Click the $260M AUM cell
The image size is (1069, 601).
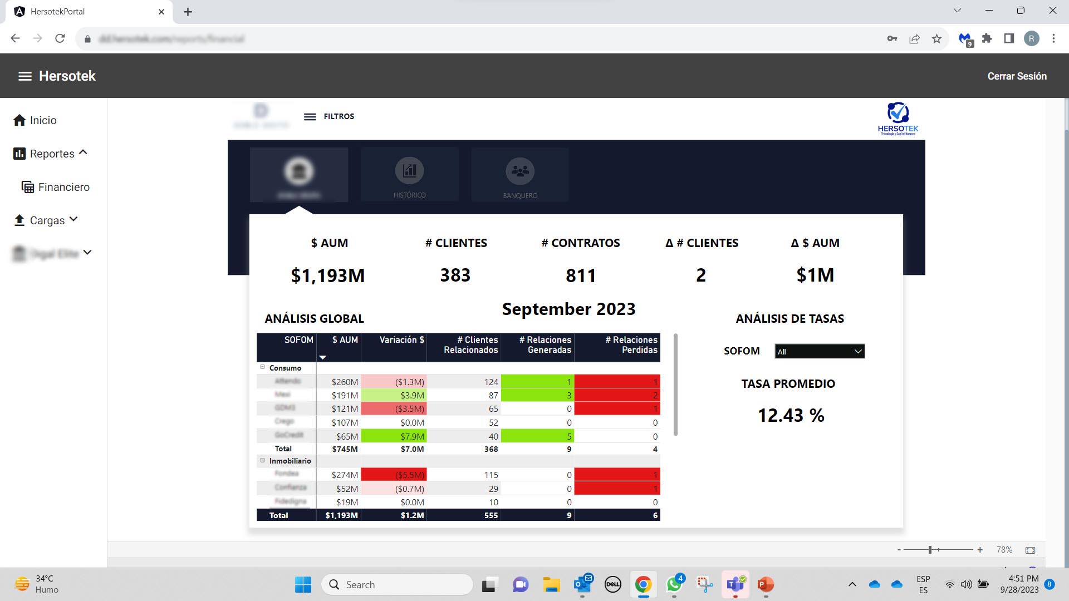pos(339,382)
